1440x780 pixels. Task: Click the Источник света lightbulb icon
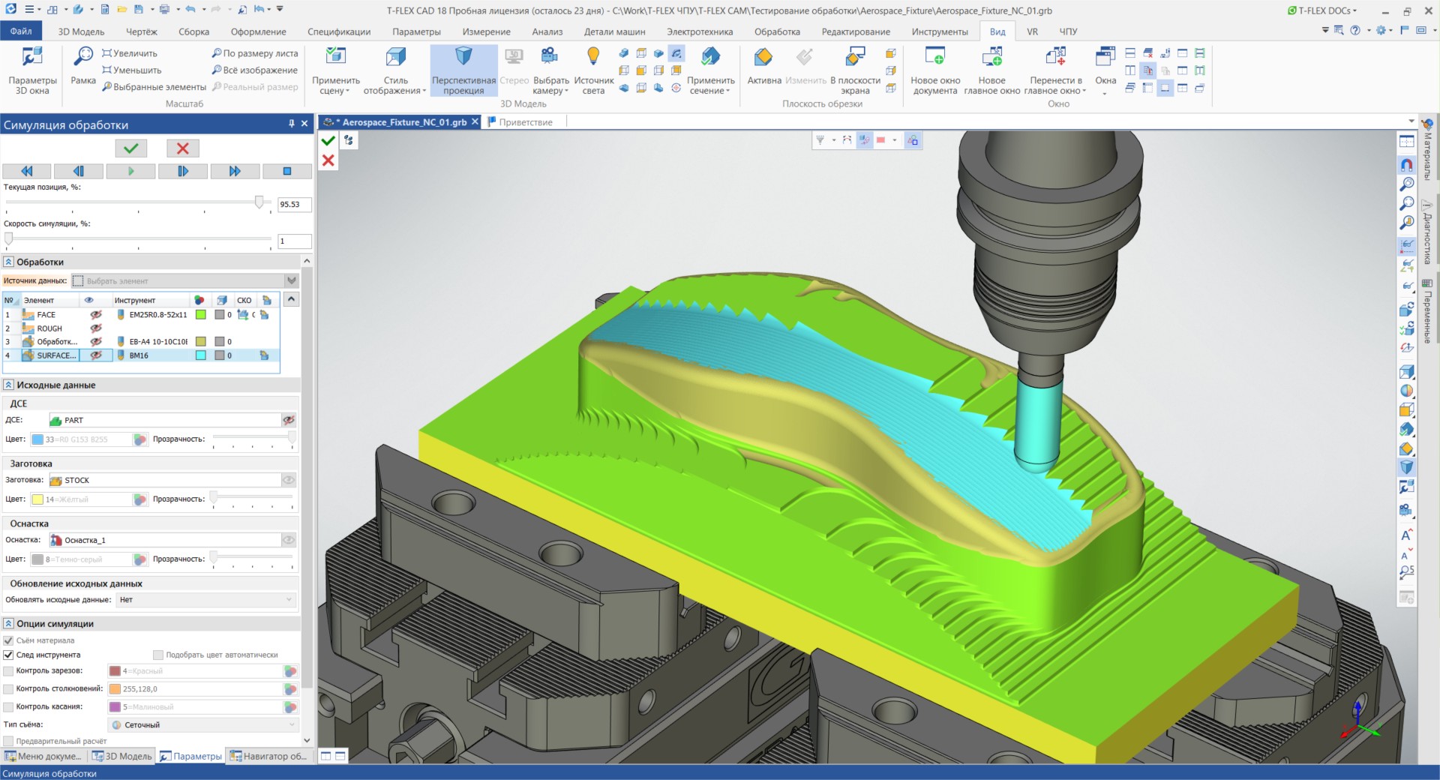(593, 58)
